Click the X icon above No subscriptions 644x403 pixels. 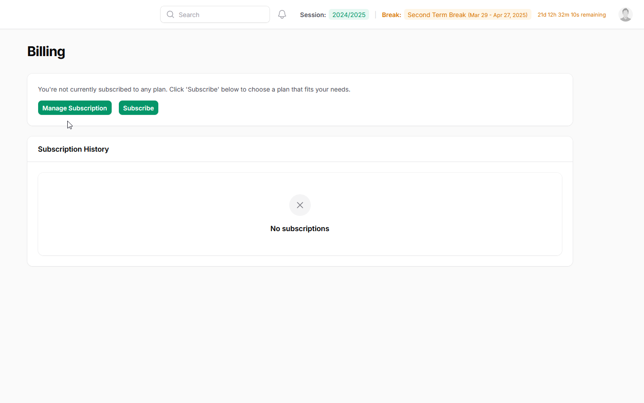tap(300, 205)
